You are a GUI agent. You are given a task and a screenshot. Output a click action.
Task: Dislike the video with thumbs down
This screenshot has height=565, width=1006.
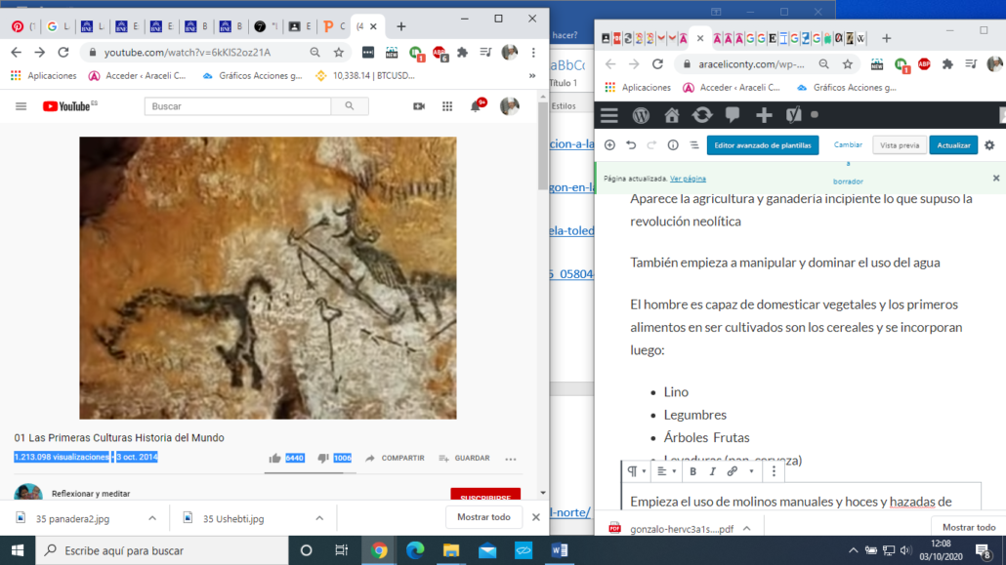(x=323, y=458)
